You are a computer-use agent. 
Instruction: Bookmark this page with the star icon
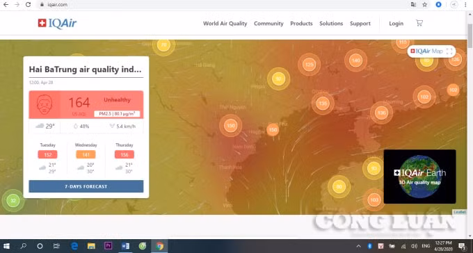tap(425, 5)
